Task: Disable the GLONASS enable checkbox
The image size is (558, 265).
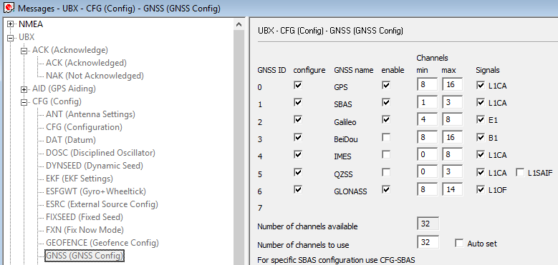Action: [386, 190]
